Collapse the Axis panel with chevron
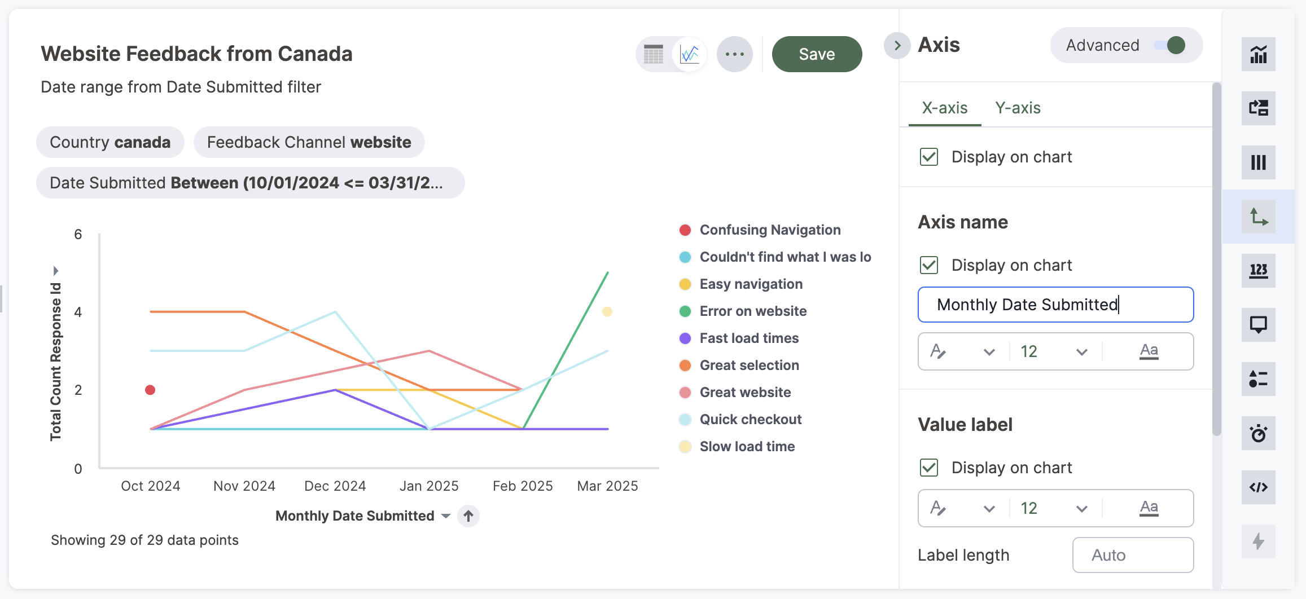The height and width of the screenshot is (599, 1306). point(897,45)
